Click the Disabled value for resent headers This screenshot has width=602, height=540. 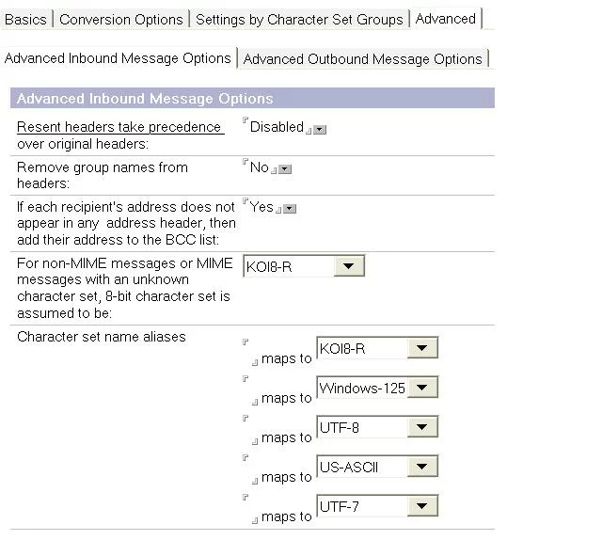coord(276,127)
